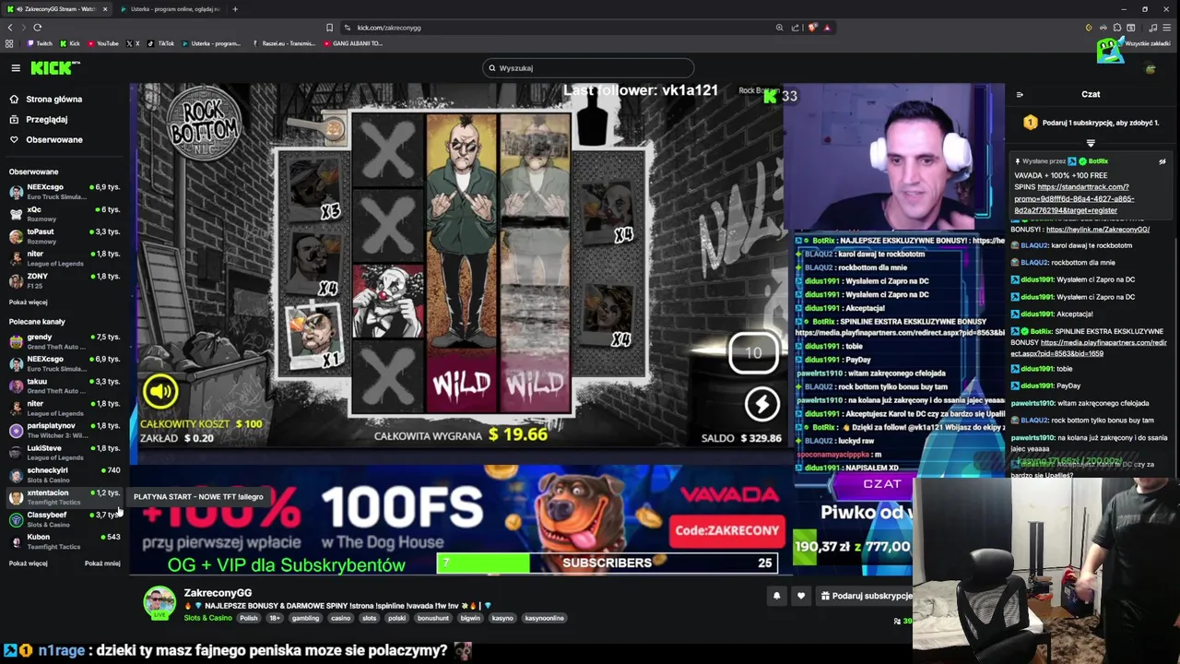Select the kasynoonline tag
The image size is (1180, 664).
(x=544, y=618)
